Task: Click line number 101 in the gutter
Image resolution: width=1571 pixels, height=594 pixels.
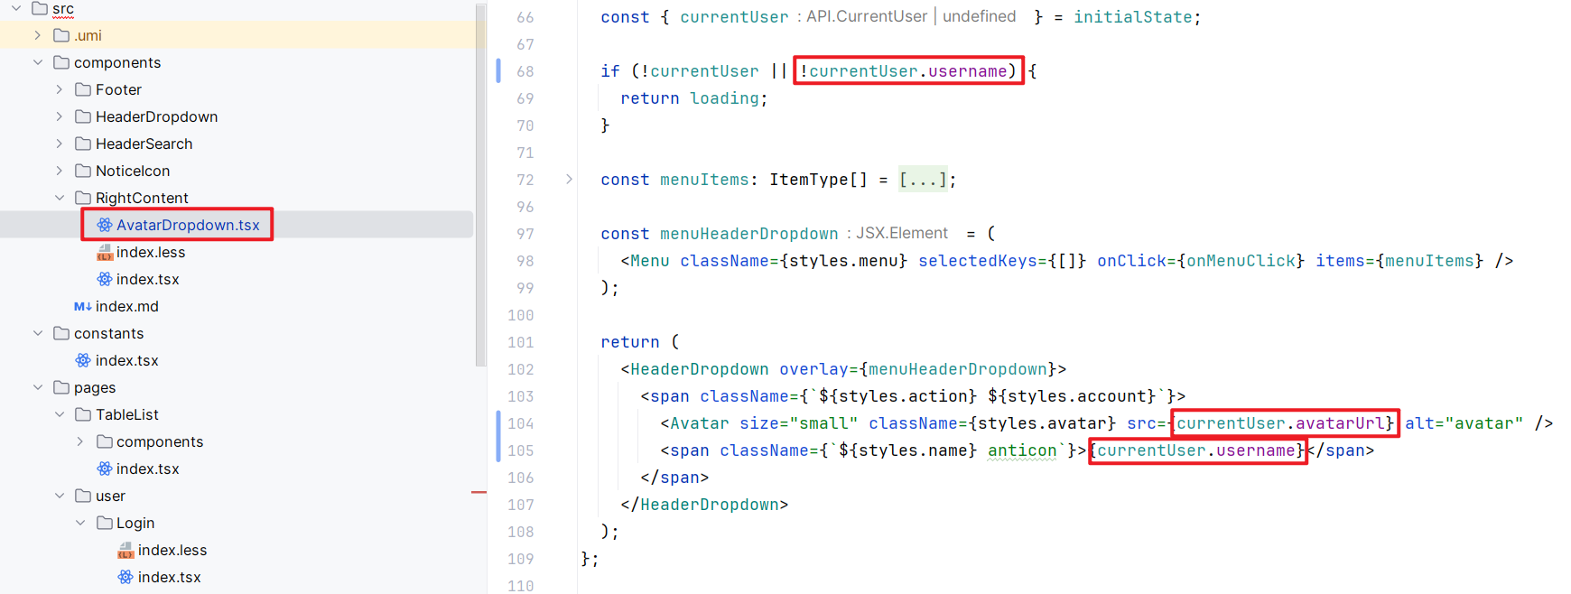Action: [x=521, y=342]
